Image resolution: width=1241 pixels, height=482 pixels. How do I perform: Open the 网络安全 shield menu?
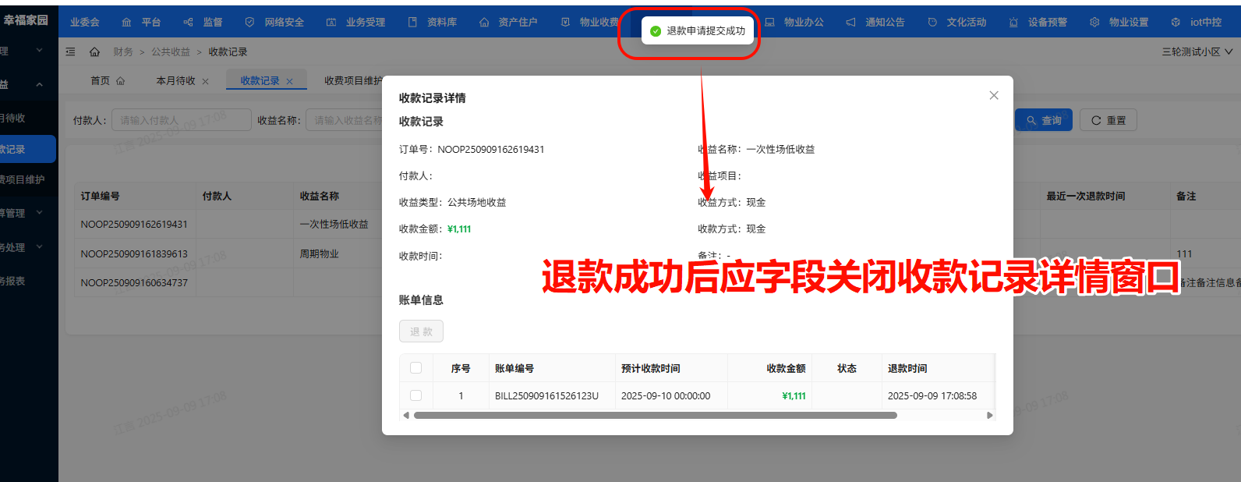[274, 22]
